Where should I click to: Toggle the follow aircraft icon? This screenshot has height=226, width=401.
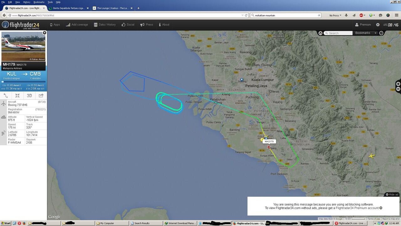coord(18,96)
